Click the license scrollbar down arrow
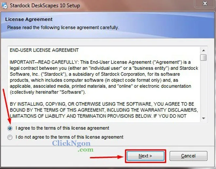The width and height of the screenshot is (216, 169). 204,118
